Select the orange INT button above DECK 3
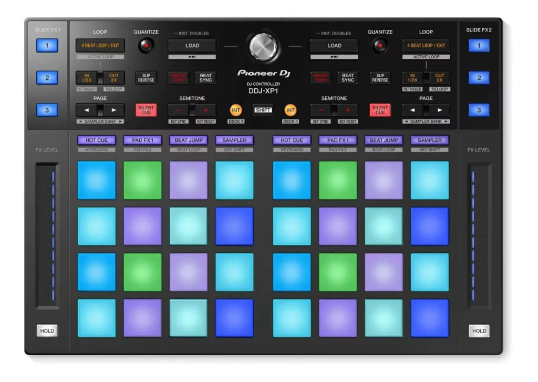This screenshot has width=538, height=382. (236, 110)
